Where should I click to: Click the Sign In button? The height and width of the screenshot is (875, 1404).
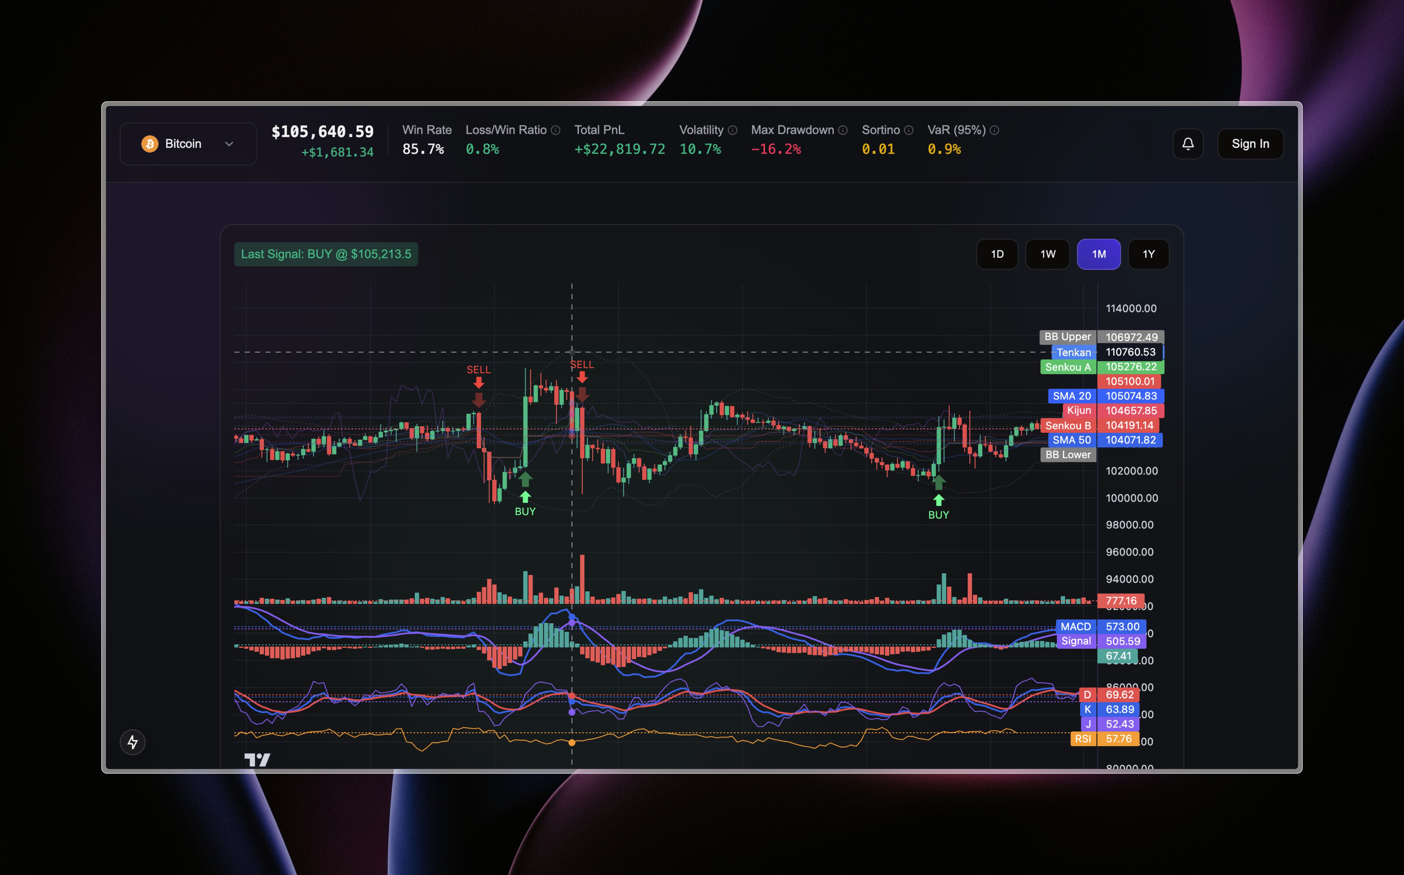click(x=1250, y=144)
